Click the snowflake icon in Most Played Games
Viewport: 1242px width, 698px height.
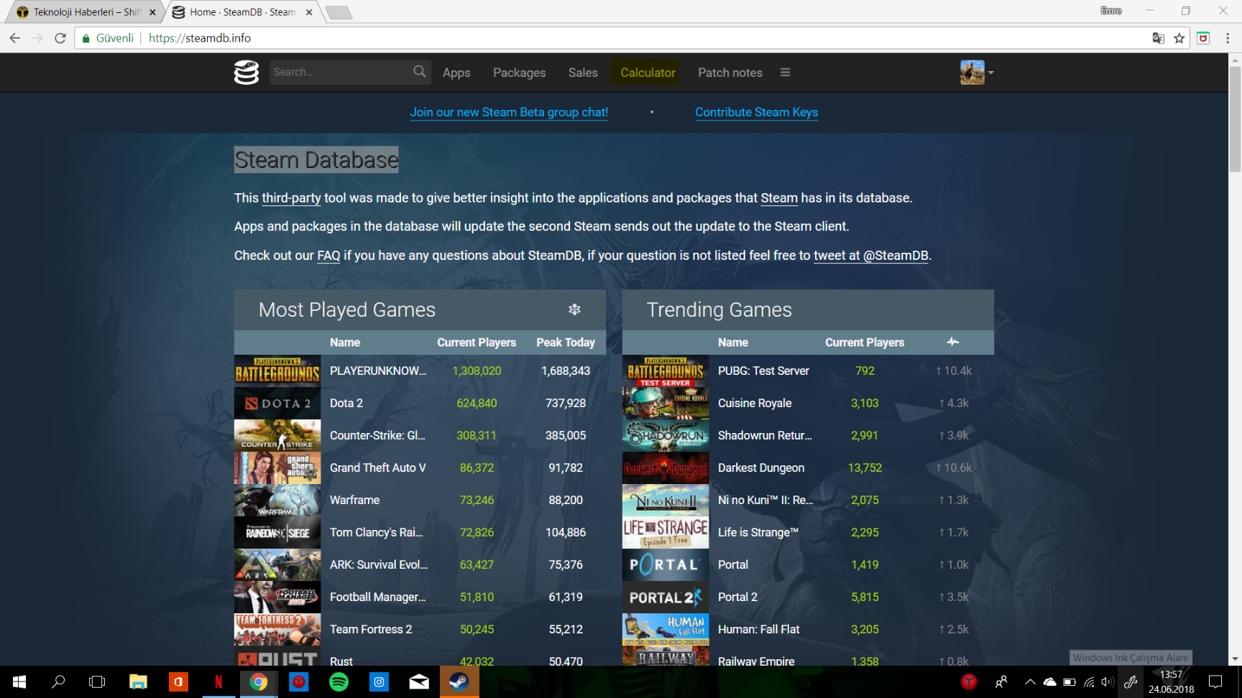[x=574, y=310]
